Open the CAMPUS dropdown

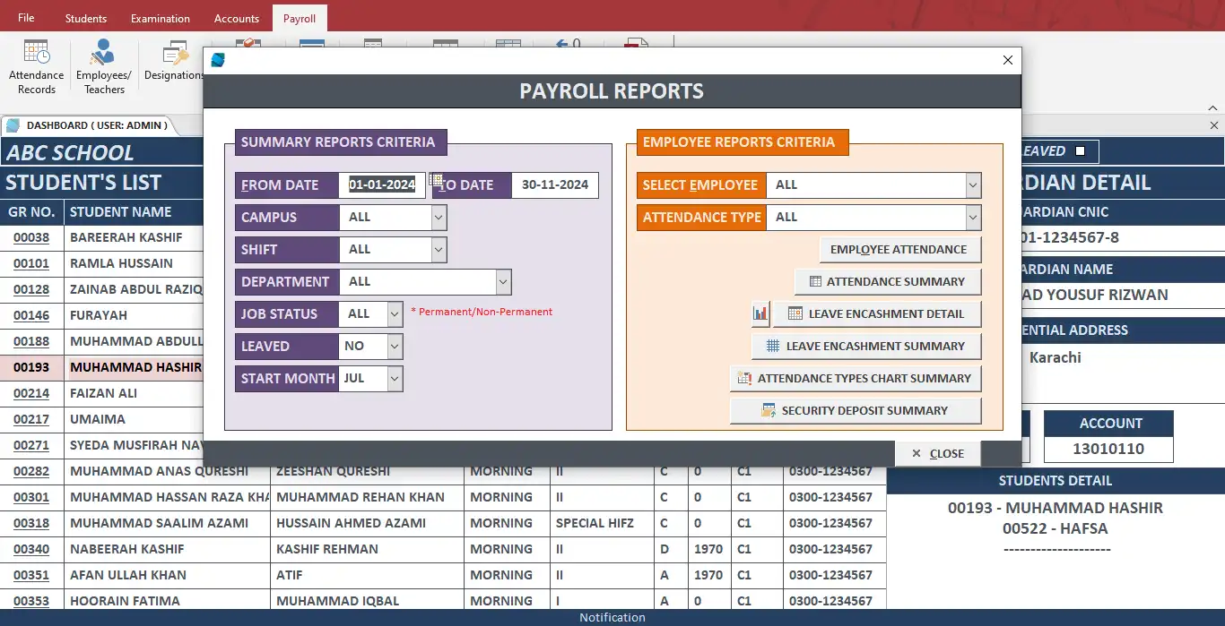(438, 217)
